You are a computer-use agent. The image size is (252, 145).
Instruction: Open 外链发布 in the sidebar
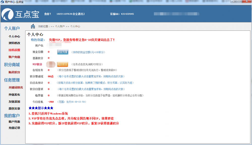[x=14, y=95]
